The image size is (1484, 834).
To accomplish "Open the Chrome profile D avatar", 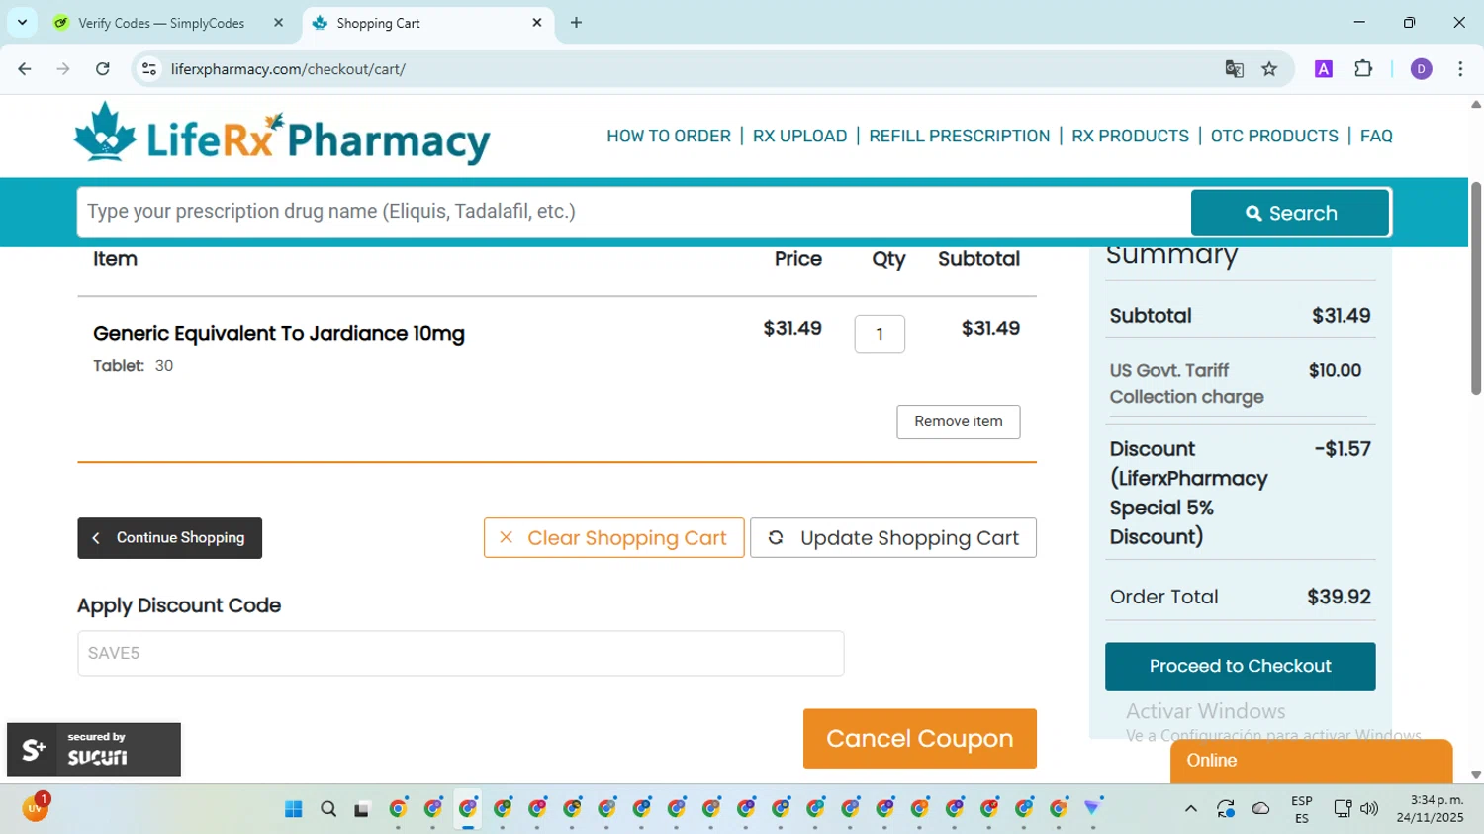I will (x=1422, y=69).
